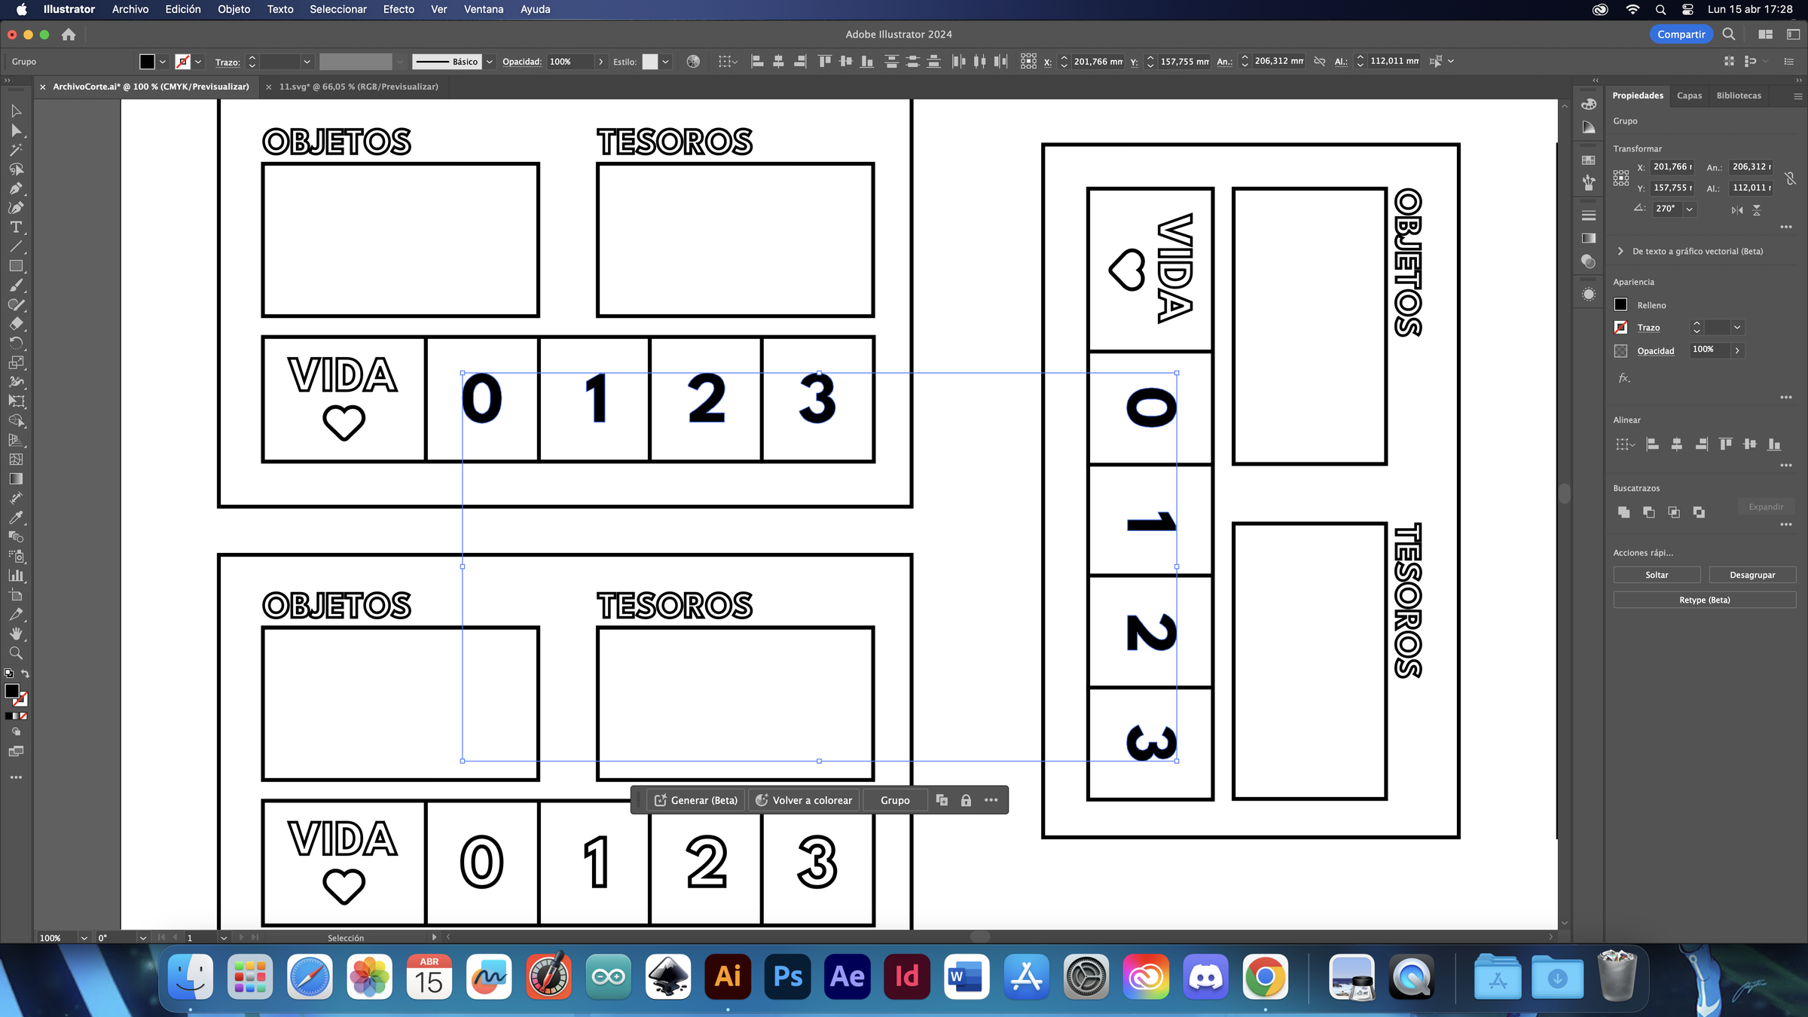Select the Line Segment tool

pos(16,246)
